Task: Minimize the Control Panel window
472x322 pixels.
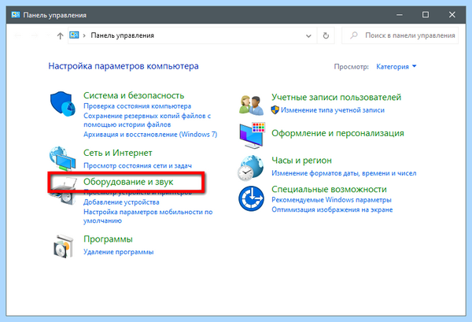Action: 400,15
